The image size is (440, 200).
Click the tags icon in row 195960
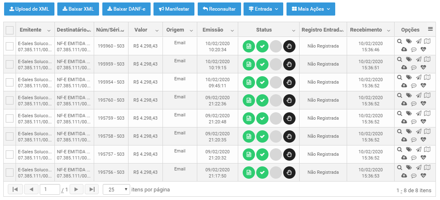(x=409, y=41)
